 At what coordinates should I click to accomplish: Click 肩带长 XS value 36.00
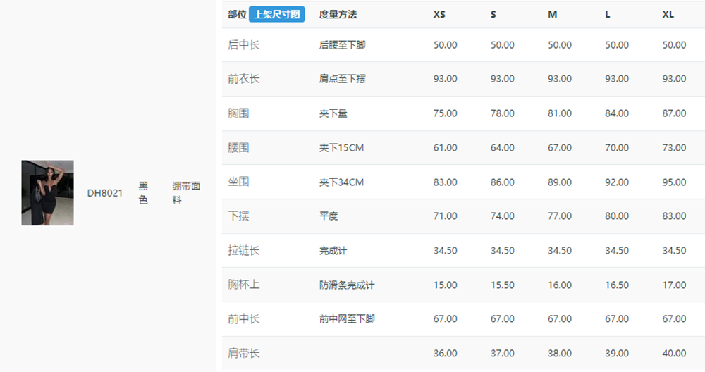[445, 354]
